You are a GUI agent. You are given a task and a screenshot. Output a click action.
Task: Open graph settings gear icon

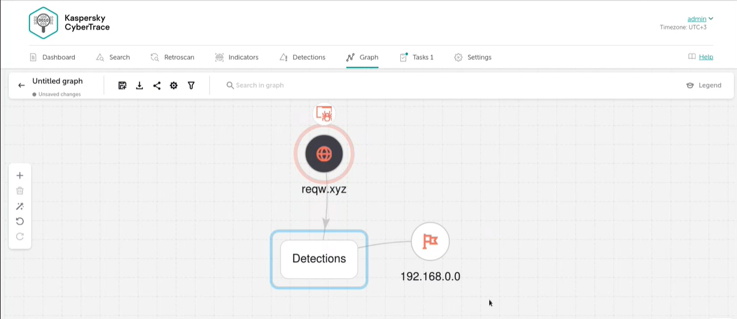pos(173,86)
